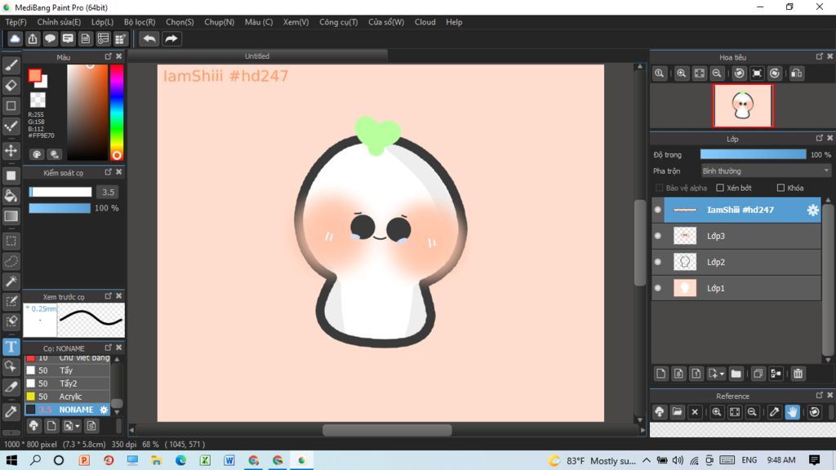836x470 pixels.
Task: Open the Pha trộn blend mode dropdown
Action: pyautogui.click(x=766, y=171)
